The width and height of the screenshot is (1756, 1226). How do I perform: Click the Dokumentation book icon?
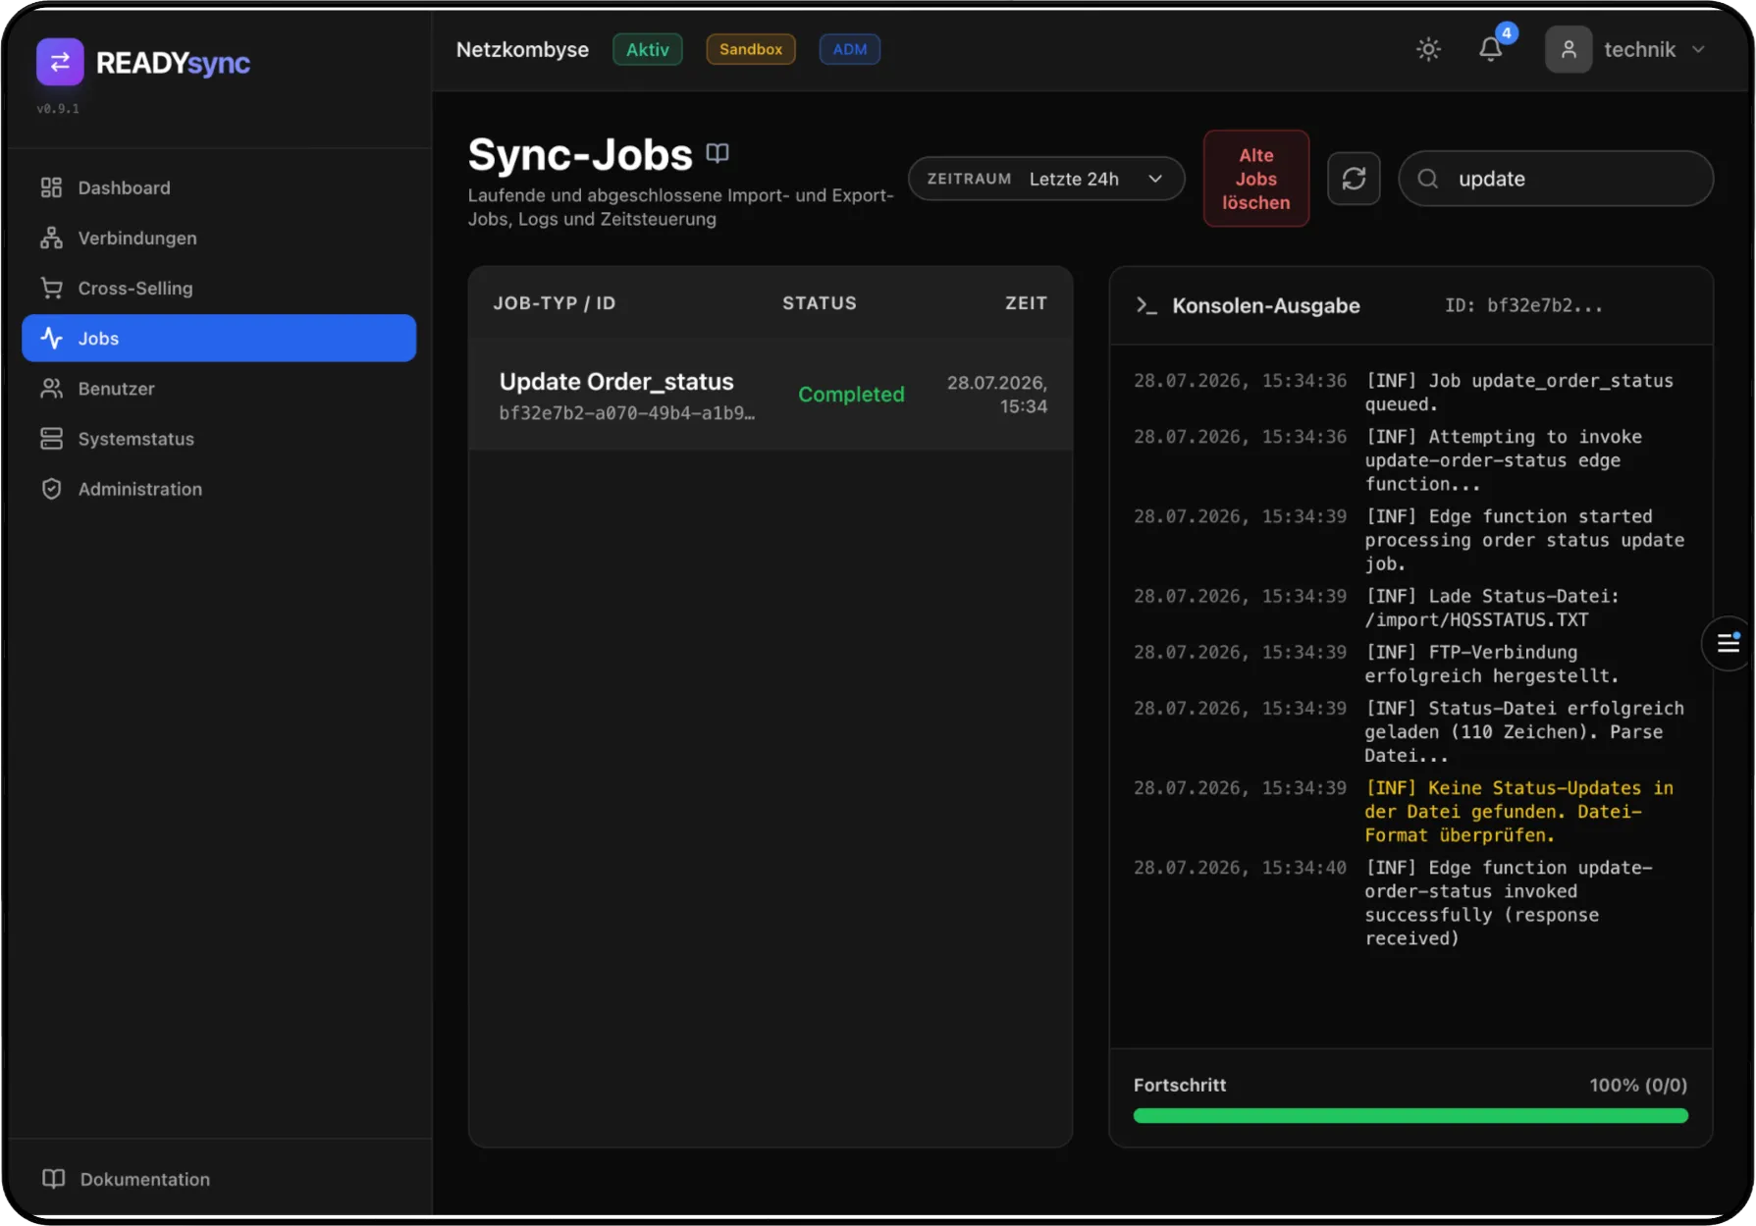[54, 1179]
